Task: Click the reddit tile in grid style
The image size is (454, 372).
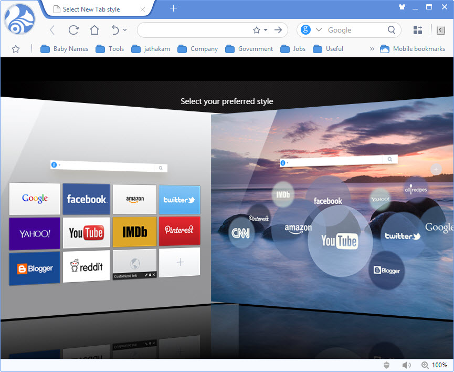Action: (86, 266)
